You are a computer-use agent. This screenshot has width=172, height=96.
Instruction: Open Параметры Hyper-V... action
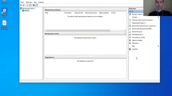click(x=139, y=23)
